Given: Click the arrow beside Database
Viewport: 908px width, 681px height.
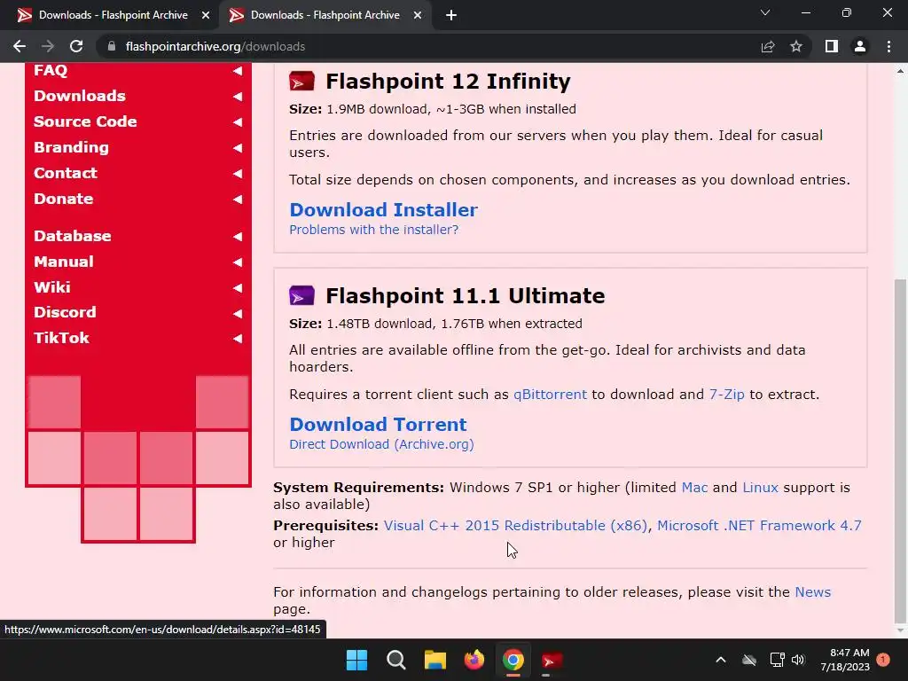Looking at the screenshot, I should click(238, 236).
